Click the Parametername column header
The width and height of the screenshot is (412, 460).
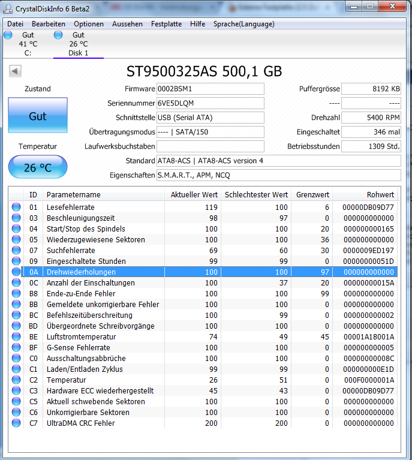pos(104,195)
